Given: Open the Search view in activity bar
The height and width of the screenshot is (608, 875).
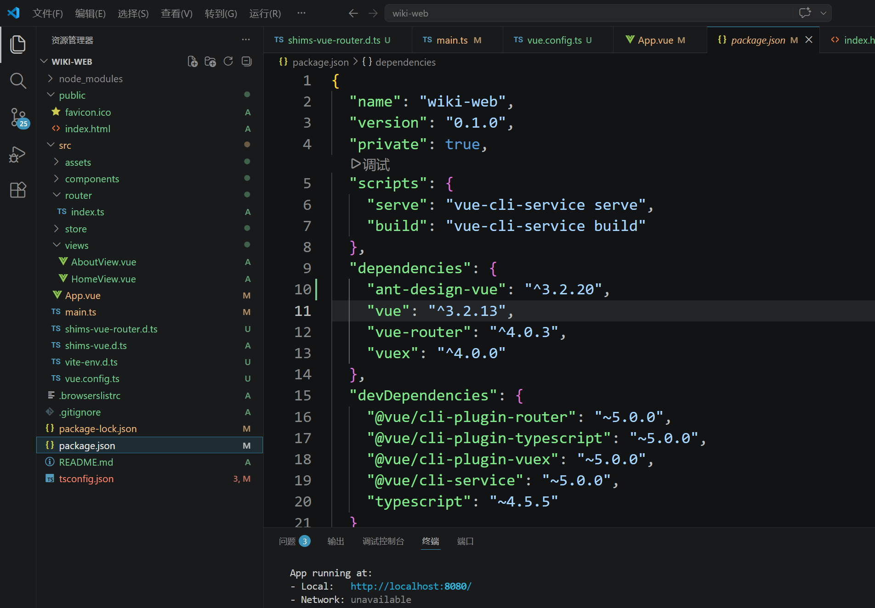Looking at the screenshot, I should coord(18,81).
